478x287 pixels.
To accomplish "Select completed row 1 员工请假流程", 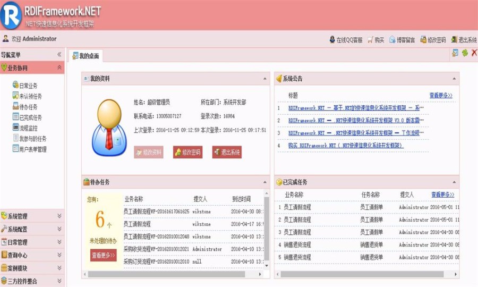I will pyautogui.click(x=367, y=207).
